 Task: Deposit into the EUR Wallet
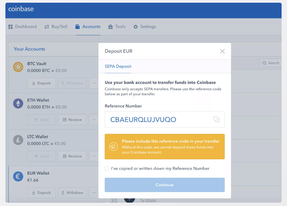coord(41,193)
